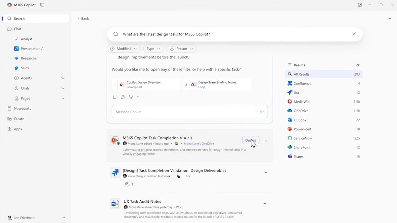Screen dimensions: 397x223
Task: Filter results by PowerPoint
Action: click(324, 129)
